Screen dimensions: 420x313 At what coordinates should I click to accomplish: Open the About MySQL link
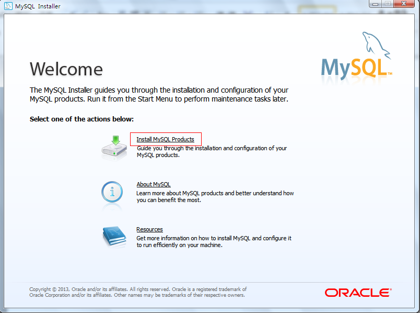click(x=153, y=184)
